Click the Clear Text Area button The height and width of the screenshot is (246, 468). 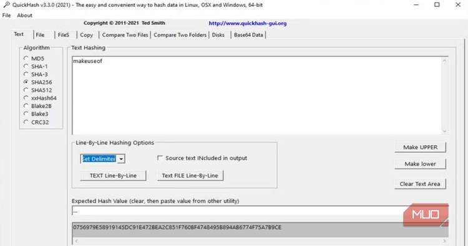pyautogui.click(x=420, y=184)
